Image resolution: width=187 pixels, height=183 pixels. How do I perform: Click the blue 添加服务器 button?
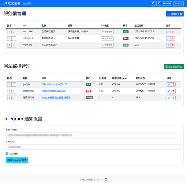tap(175, 14)
